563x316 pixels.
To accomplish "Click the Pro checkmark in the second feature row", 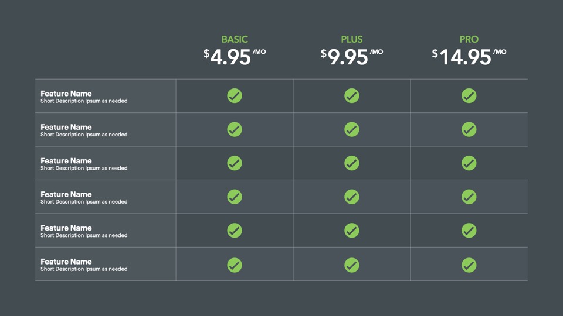I will pos(469,129).
